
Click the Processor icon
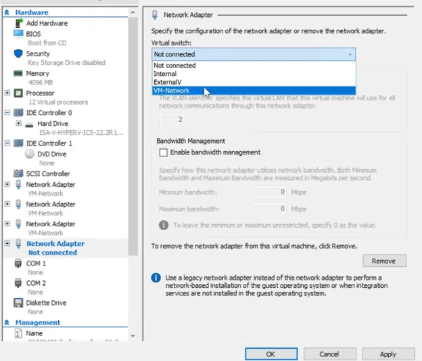click(x=18, y=93)
